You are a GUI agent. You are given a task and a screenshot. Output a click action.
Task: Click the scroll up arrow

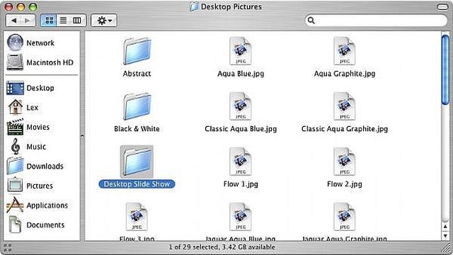445,226
